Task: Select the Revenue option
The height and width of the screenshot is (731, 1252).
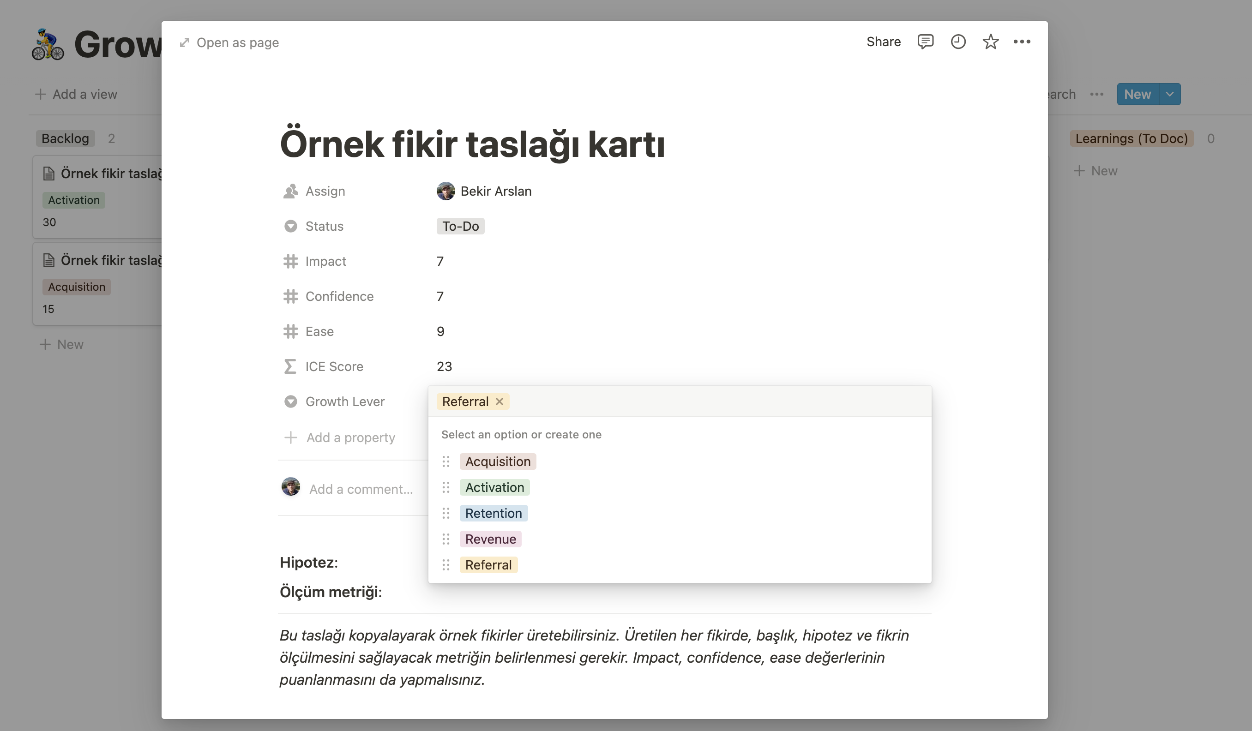Action: 490,539
